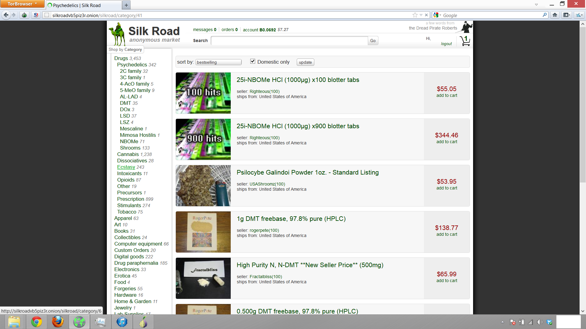Open the list all tabs dropdown arrow
The height and width of the screenshot is (329, 586).
pos(536,5)
